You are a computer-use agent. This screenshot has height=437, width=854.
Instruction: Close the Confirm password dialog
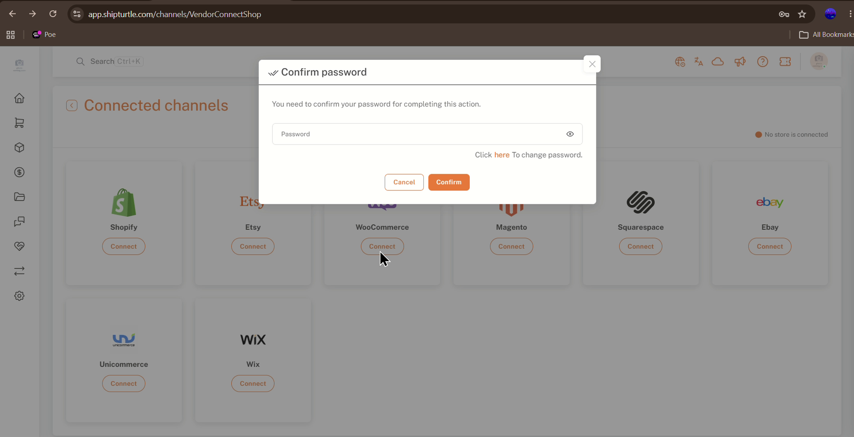tap(592, 64)
